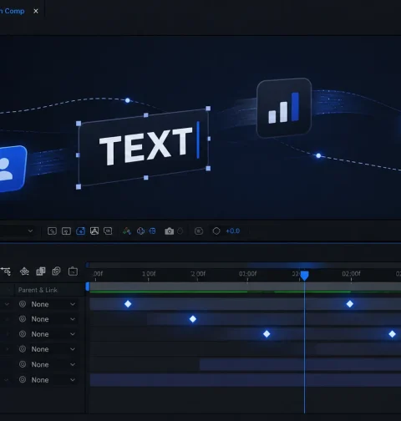Click the motion path point below chart card
The width and height of the screenshot is (401, 421).
[x=318, y=155]
